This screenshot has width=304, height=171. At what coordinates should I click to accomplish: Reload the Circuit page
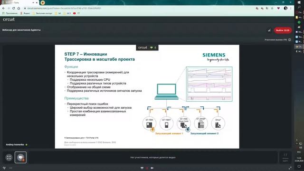(x=13, y=9)
